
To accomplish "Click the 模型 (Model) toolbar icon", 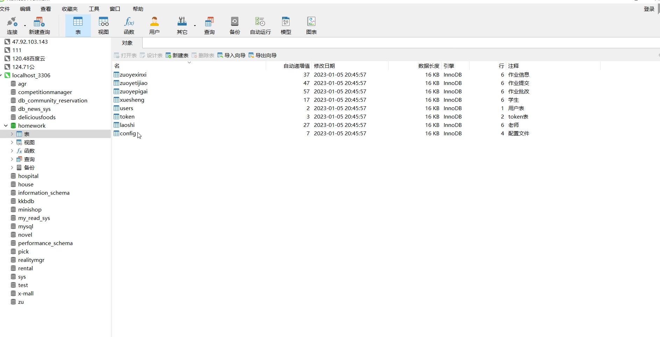I will point(286,26).
